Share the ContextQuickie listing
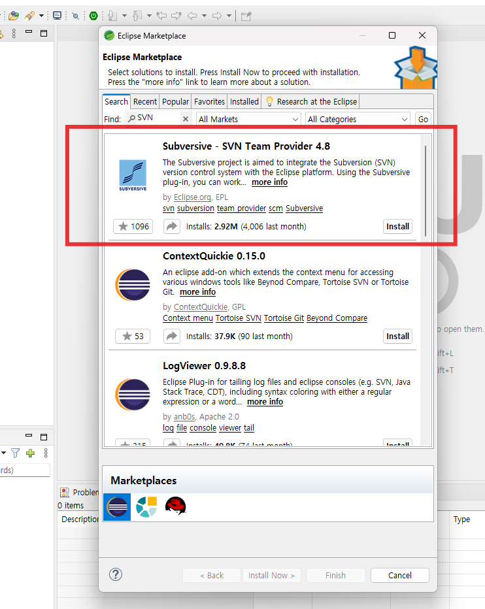 point(172,337)
